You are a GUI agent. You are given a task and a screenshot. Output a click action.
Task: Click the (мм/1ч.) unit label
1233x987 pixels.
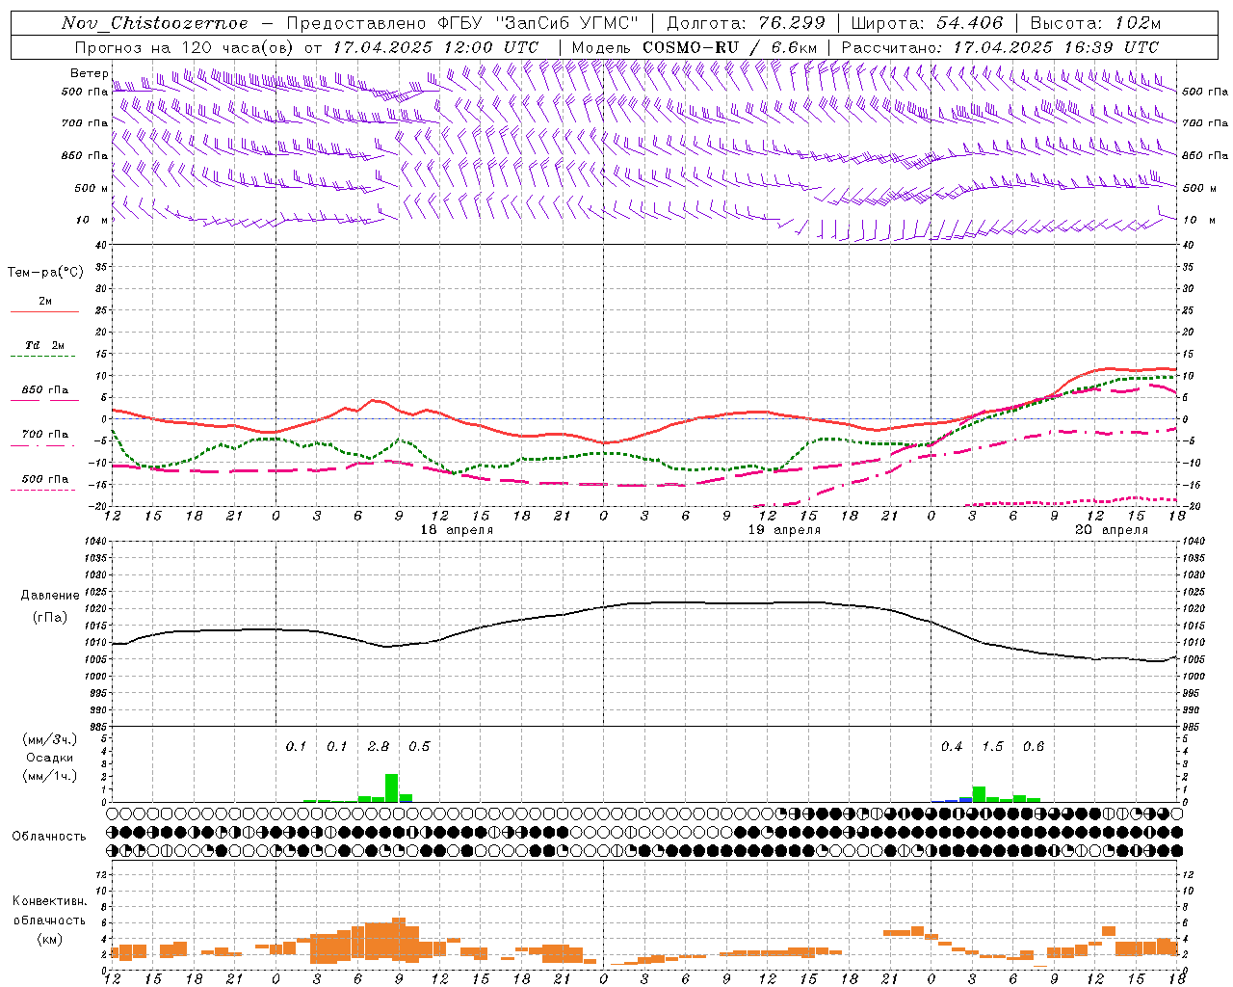click(49, 775)
